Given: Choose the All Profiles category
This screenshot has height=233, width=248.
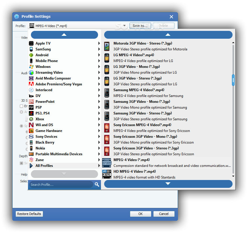Looking at the screenshot, I should coord(64,166).
